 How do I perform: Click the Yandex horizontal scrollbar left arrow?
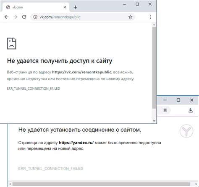(10, 184)
